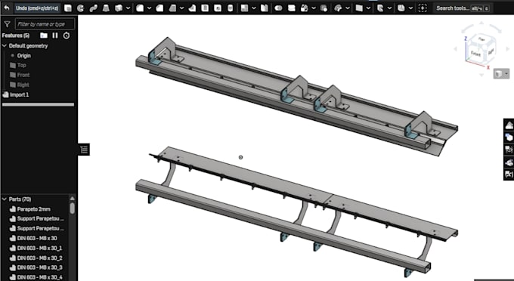Open the dropdown next to Modify fillet
This screenshot has height=281, width=514.
click(348, 8)
